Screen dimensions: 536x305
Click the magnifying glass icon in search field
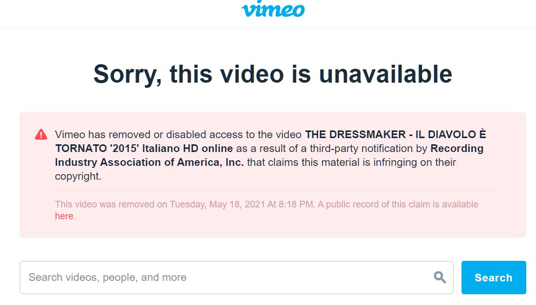pyautogui.click(x=439, y=277)
